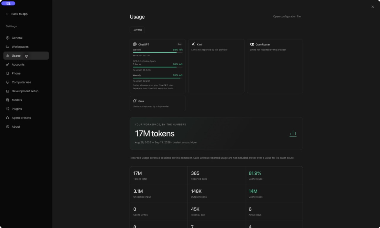Click the 3.1M Uncached input value

coord(138,191)
